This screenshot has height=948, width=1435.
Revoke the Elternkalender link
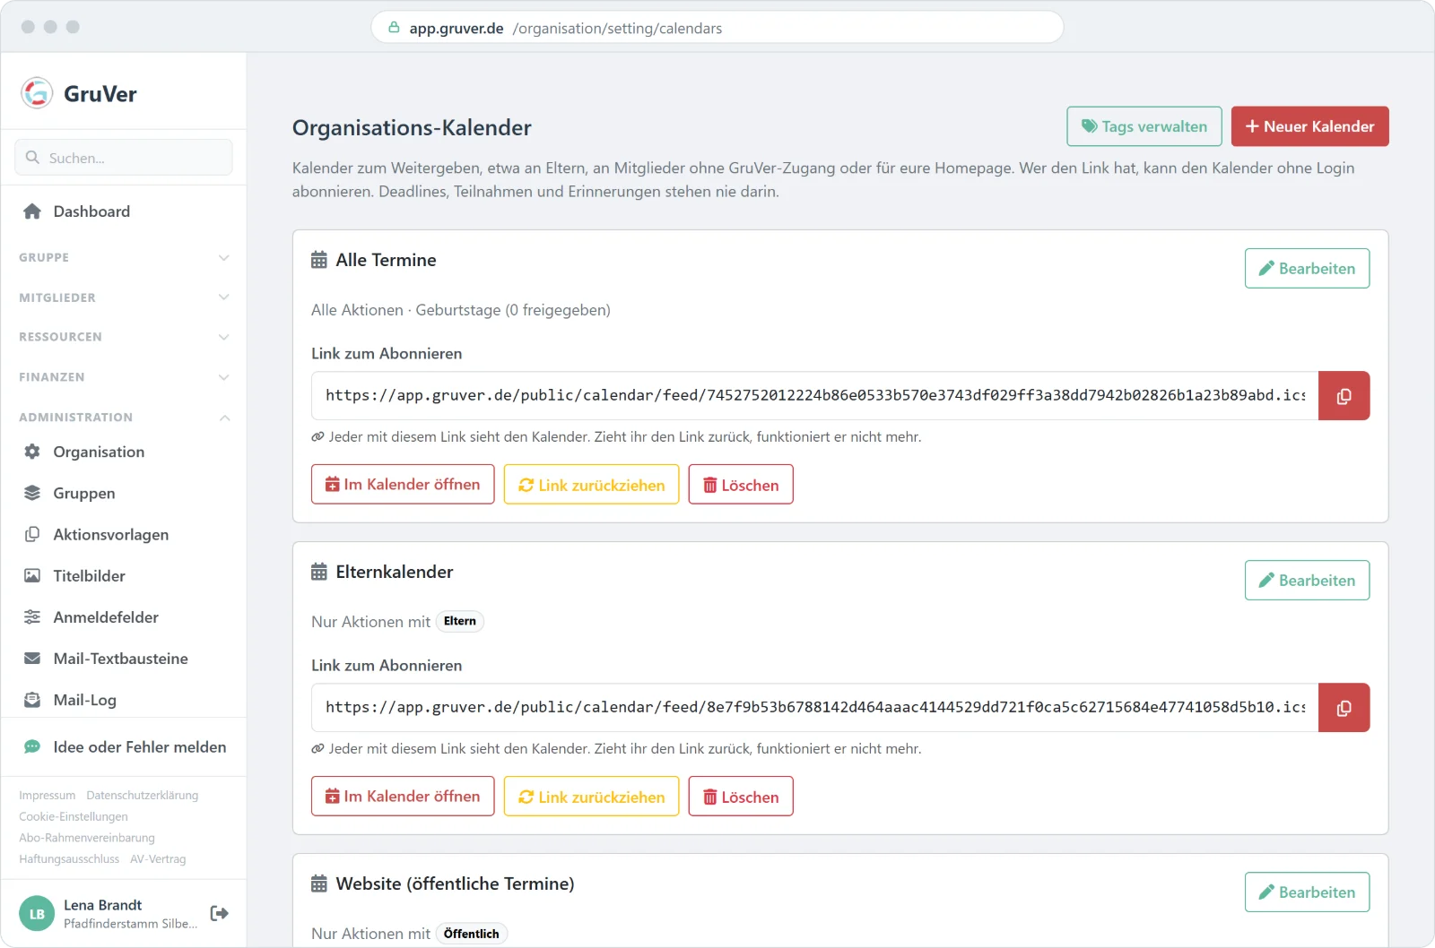coord(592,796)
